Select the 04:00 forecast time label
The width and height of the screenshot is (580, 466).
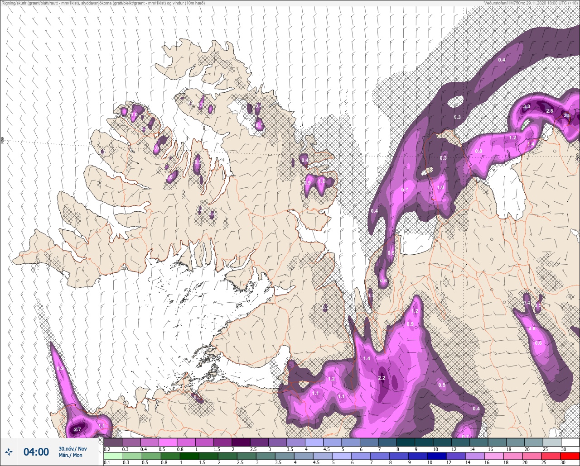pos(36,452)
